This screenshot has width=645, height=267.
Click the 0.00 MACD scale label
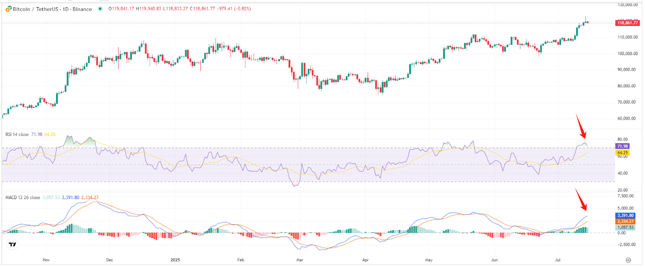click(x=622, y=233)
